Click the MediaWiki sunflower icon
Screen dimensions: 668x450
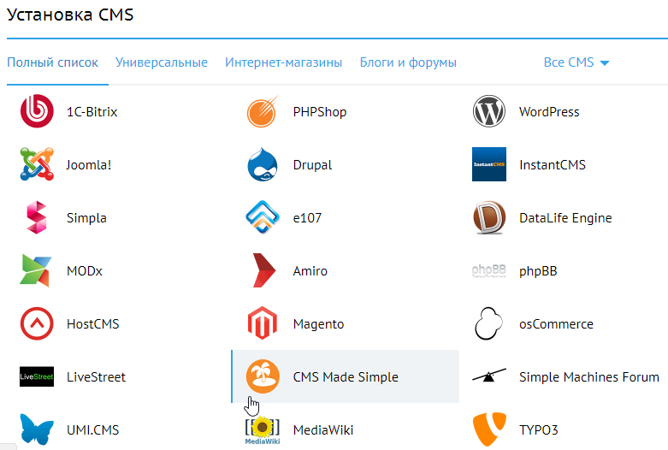(x=263, y=430)
